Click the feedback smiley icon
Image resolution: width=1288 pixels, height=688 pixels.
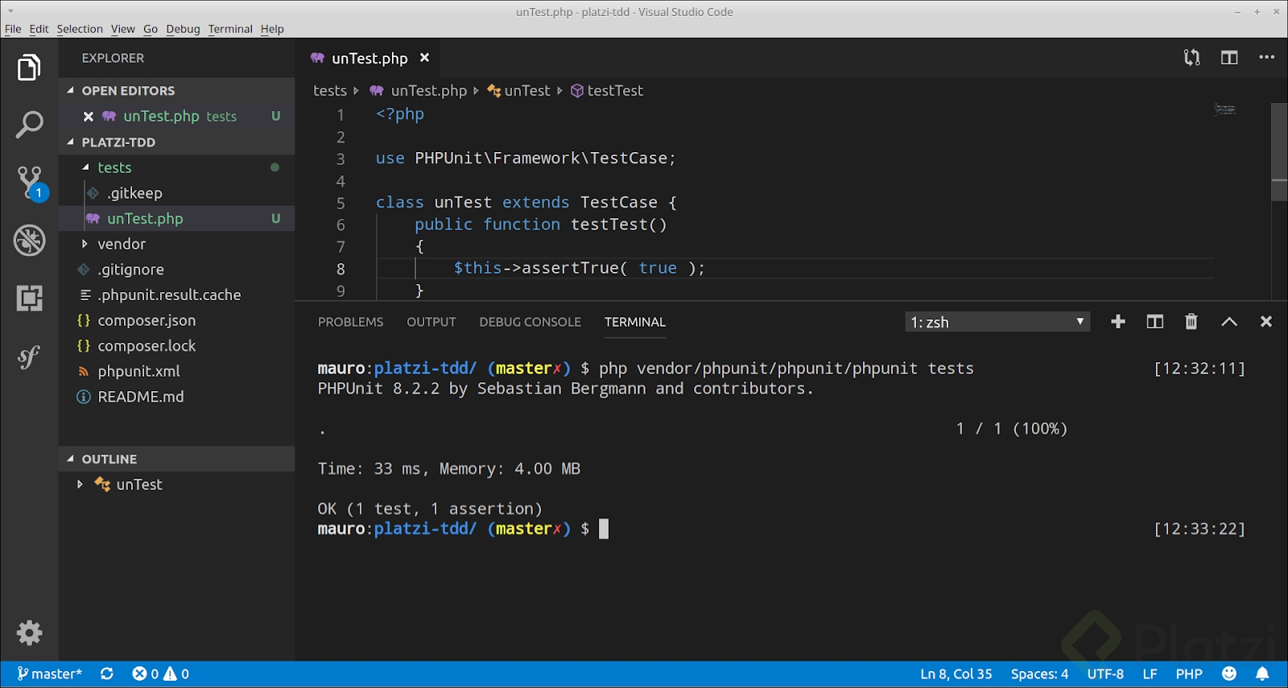[x=1229, y=674]
